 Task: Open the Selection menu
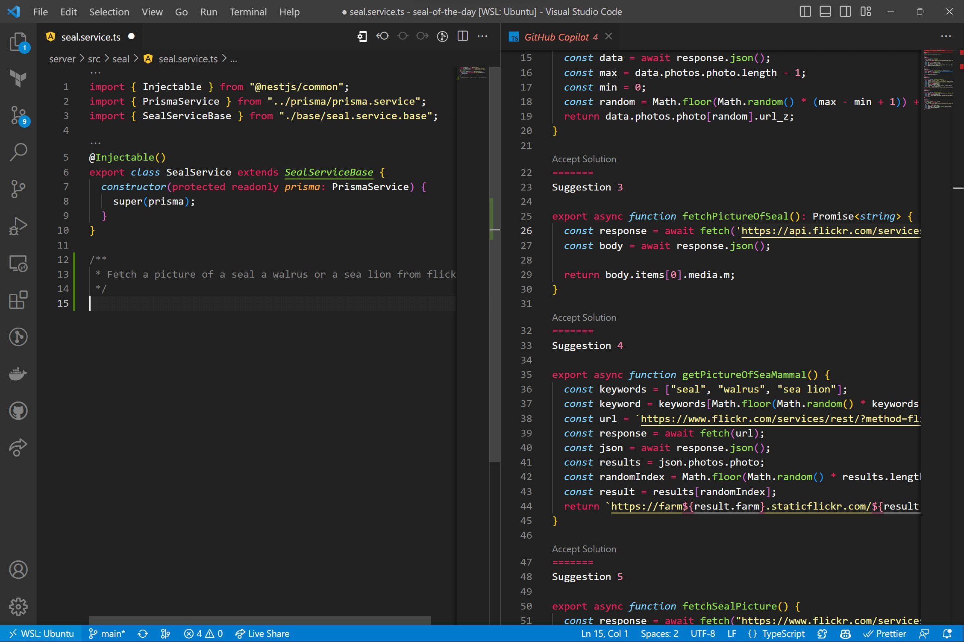point(109,12)
